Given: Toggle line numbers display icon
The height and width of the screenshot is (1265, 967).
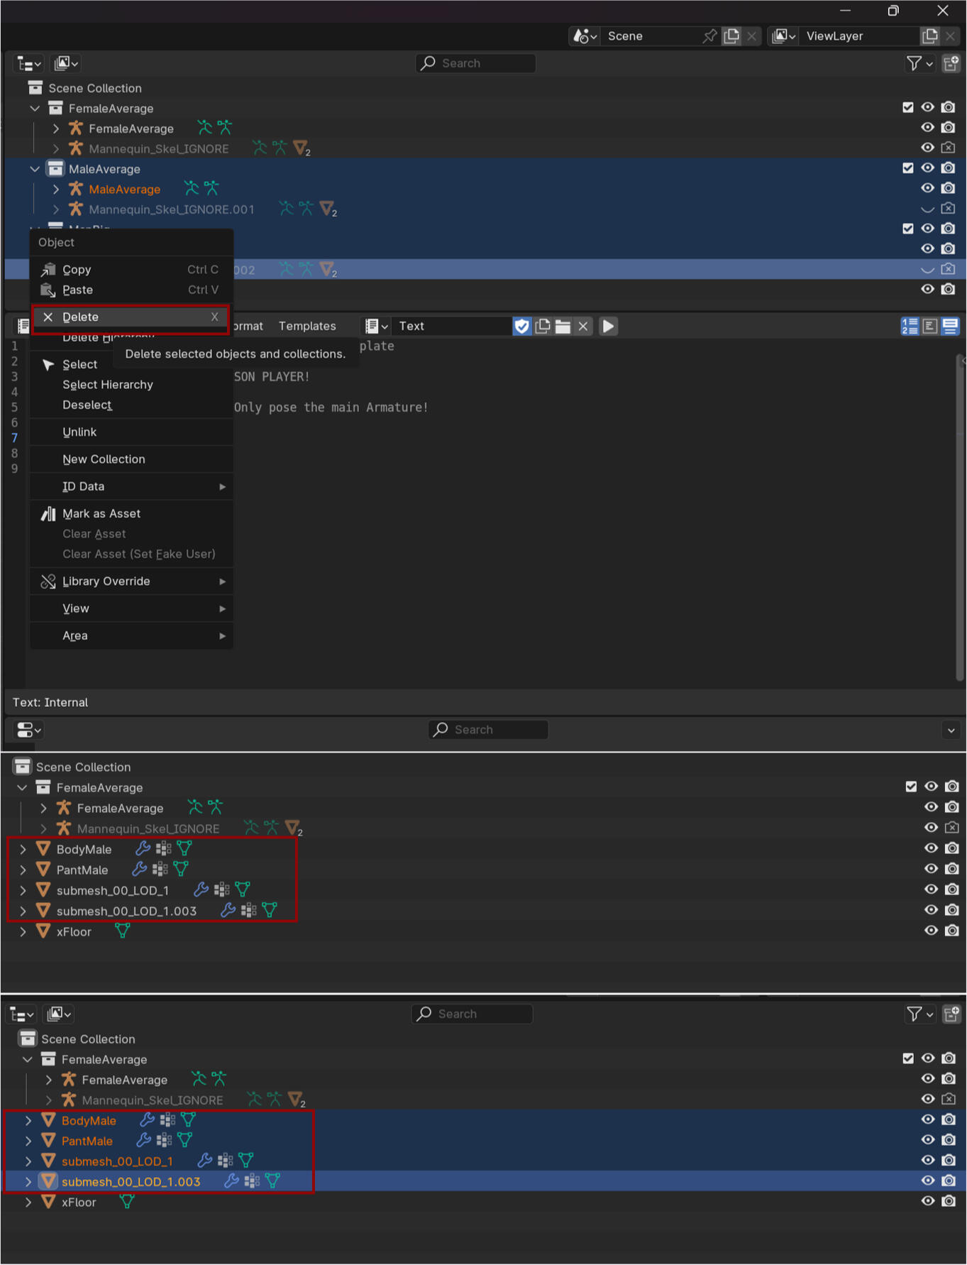Looking at the screenshot, I should coord(910,326).
